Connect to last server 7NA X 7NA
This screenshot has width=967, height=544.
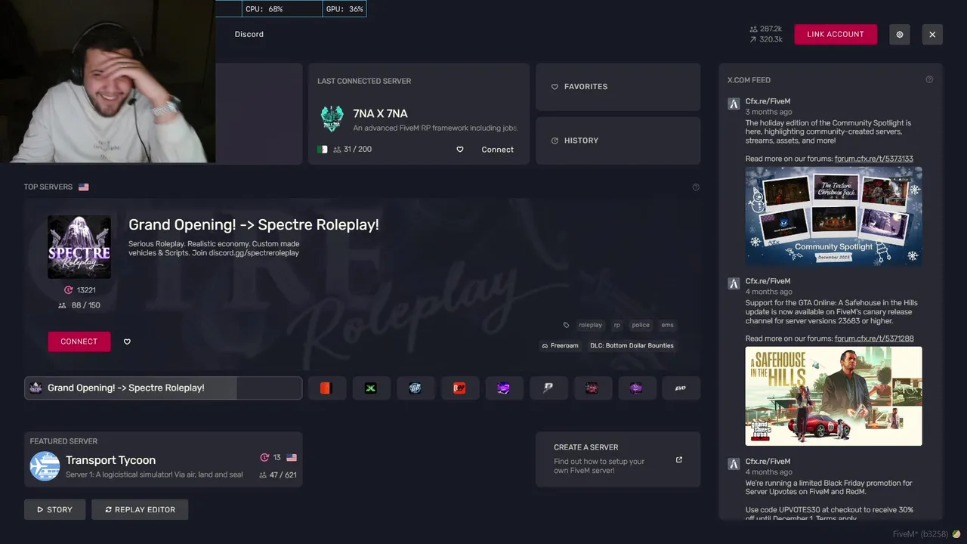tap(497, 150)
